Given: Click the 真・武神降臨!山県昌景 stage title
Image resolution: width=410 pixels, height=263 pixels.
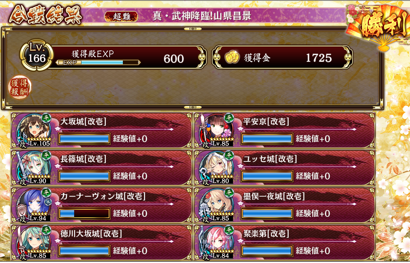Looking at the screenshot, I should (x=202, y=16).
